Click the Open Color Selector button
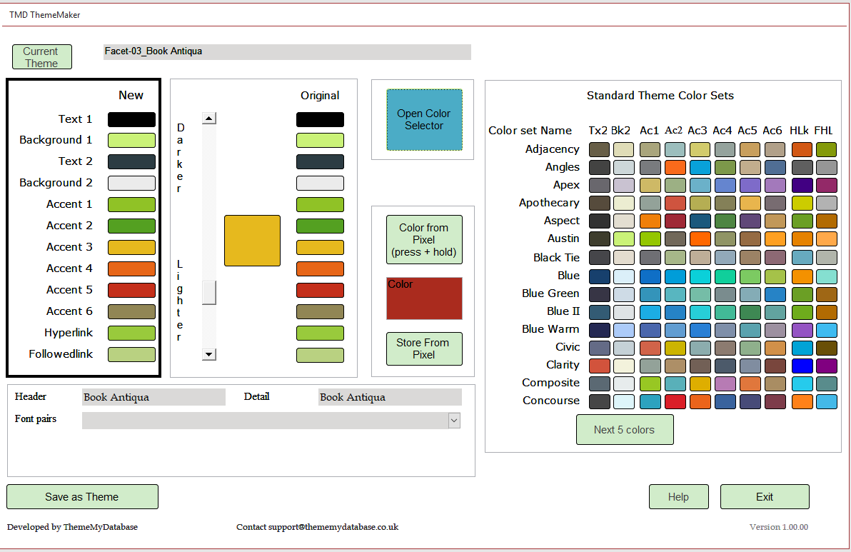The height and width of the screenshot is (552, 851). (424, 119)
